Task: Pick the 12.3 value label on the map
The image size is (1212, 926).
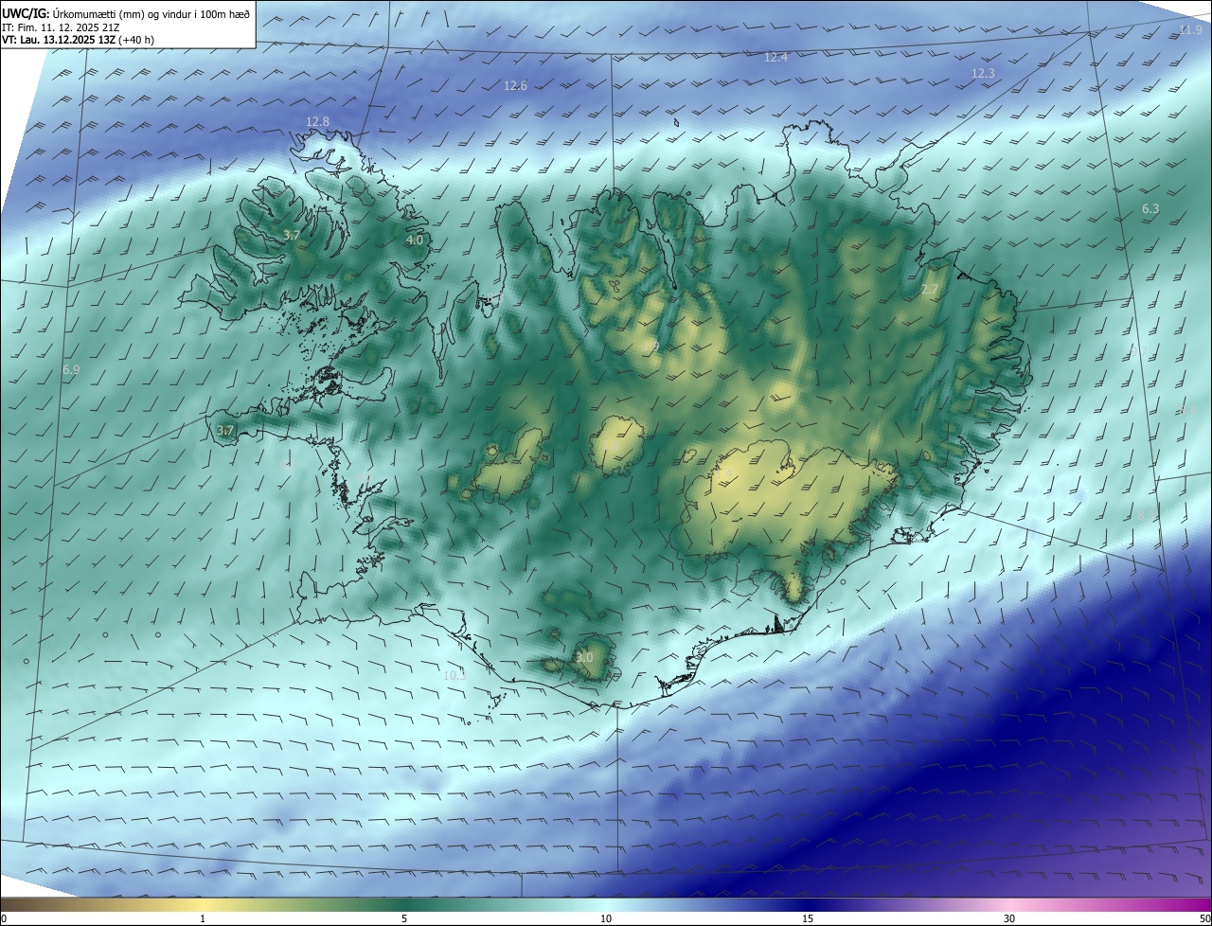Action: point(983,74)
